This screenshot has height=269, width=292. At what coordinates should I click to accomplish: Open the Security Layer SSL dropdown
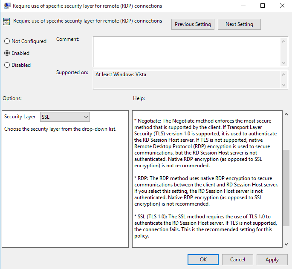click(x=65, y=117)
